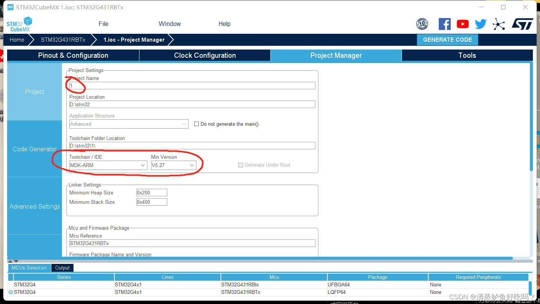This screenshot has width=540, height=304.
Task: Click the ST logo icon
Action: (x=522, y=24)
